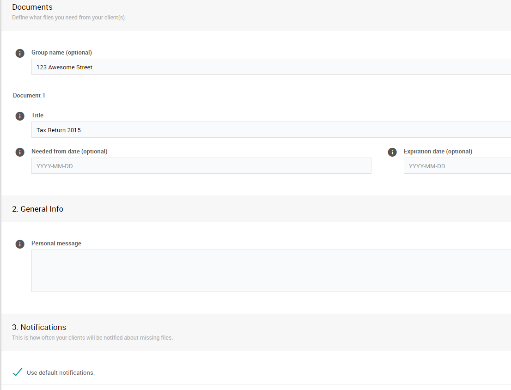This screenshot has width=511, height=390.
Task: Click the Personal message label text
Action: (x=56, y=243)
